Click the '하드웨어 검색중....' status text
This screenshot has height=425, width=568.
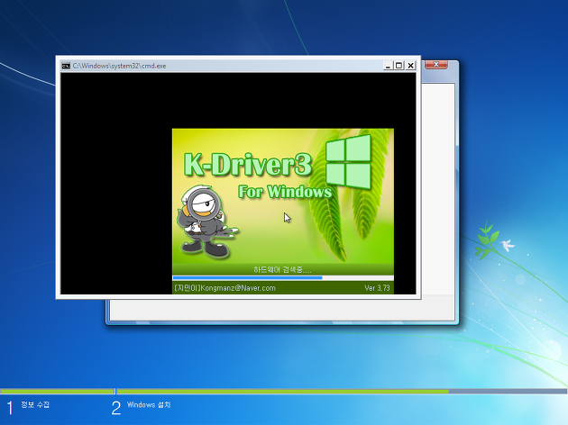point(282,270)
